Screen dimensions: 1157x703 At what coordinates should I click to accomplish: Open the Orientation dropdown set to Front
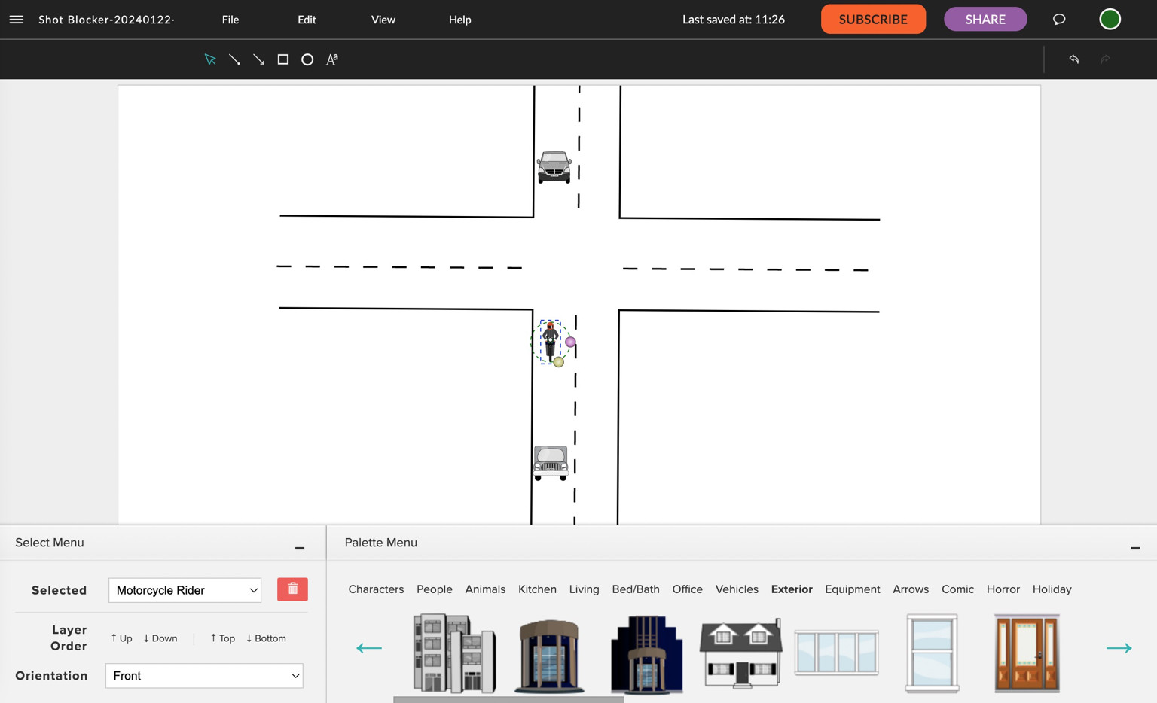[204, 676]
